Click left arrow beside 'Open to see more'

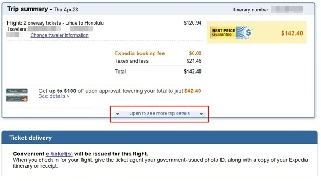click(117, 114)
